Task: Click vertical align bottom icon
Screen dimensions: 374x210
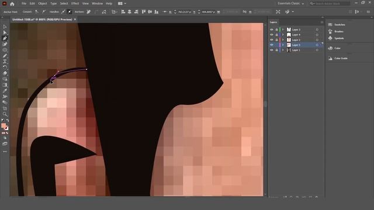Action: (157, 12)
